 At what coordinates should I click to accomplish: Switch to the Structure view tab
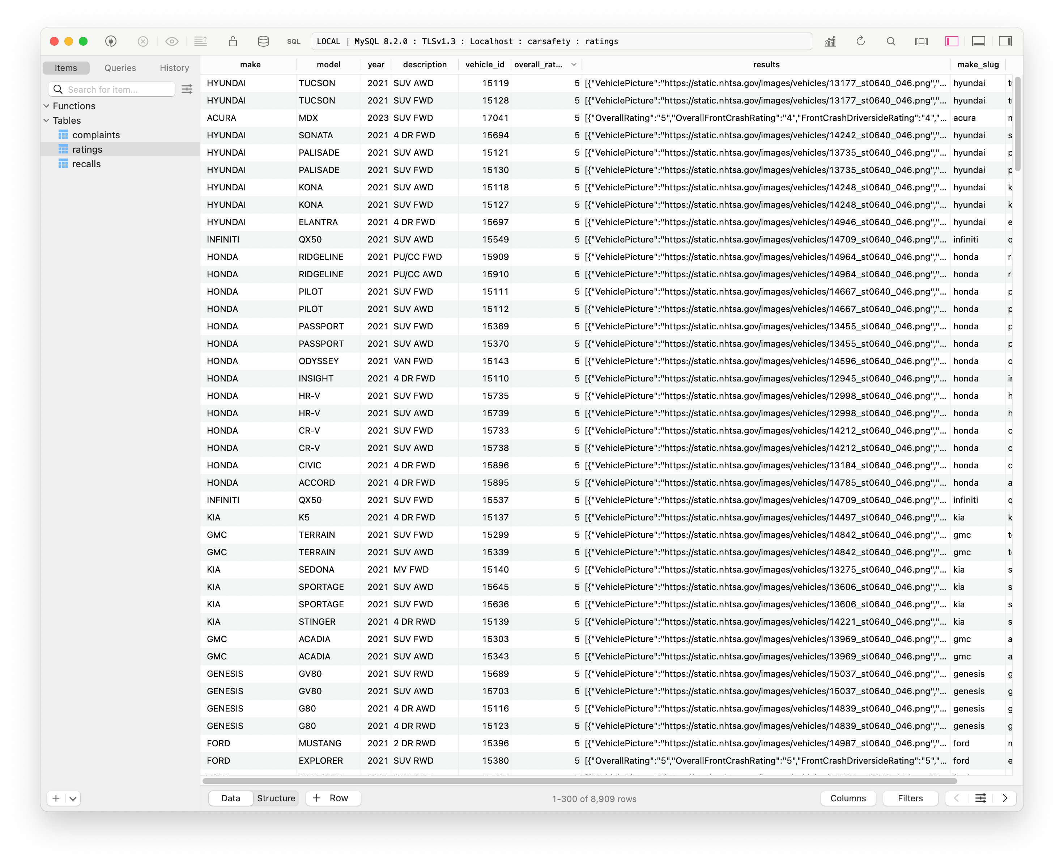pos(276,798)
